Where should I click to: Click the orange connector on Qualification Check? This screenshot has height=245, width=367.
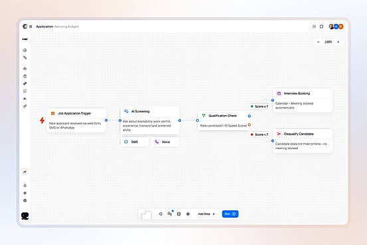pos(249,124)
